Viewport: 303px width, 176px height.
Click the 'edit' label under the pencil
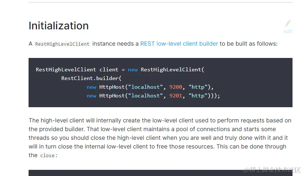(x=288, y=31)
